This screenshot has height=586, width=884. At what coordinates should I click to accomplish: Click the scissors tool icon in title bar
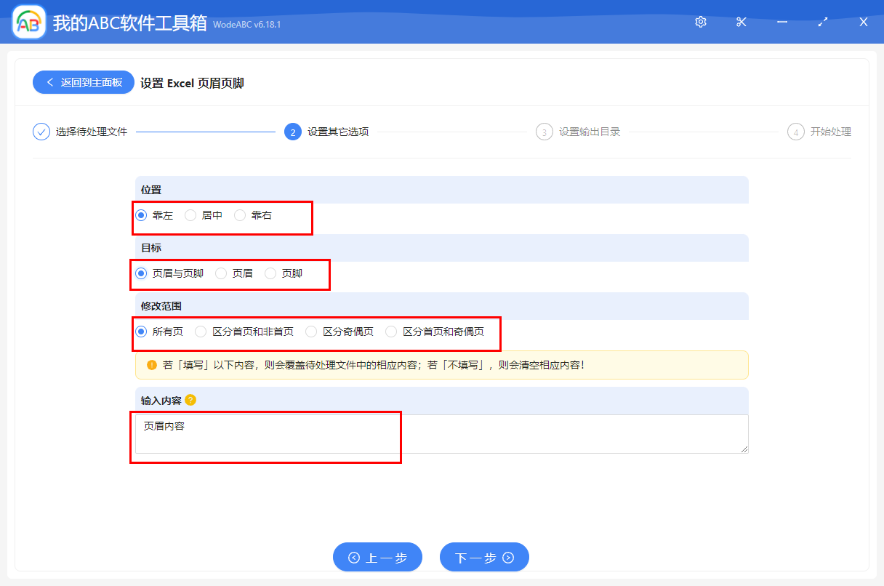[x=742, y=22]
